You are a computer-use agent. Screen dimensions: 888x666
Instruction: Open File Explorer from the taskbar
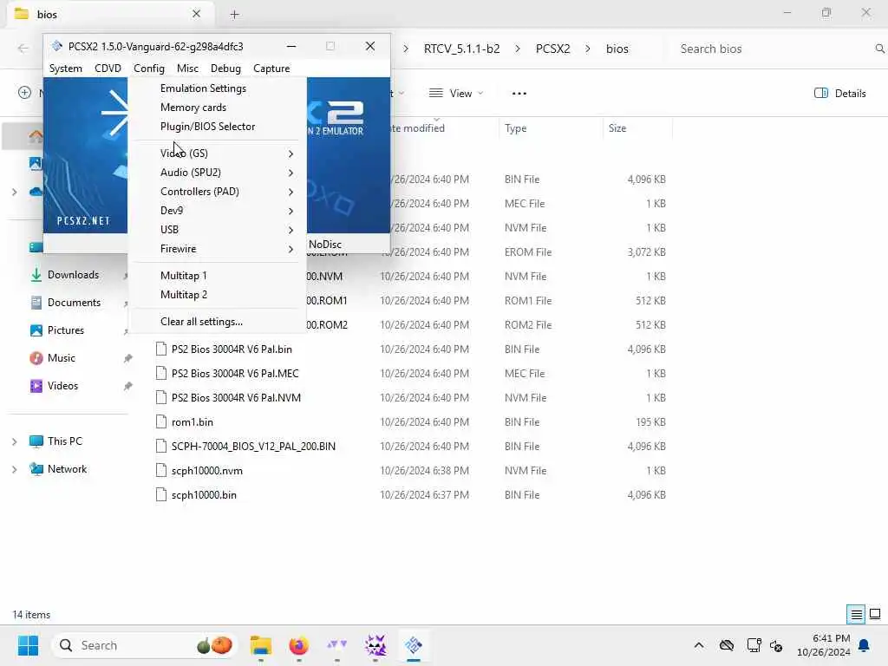(261, 645)
